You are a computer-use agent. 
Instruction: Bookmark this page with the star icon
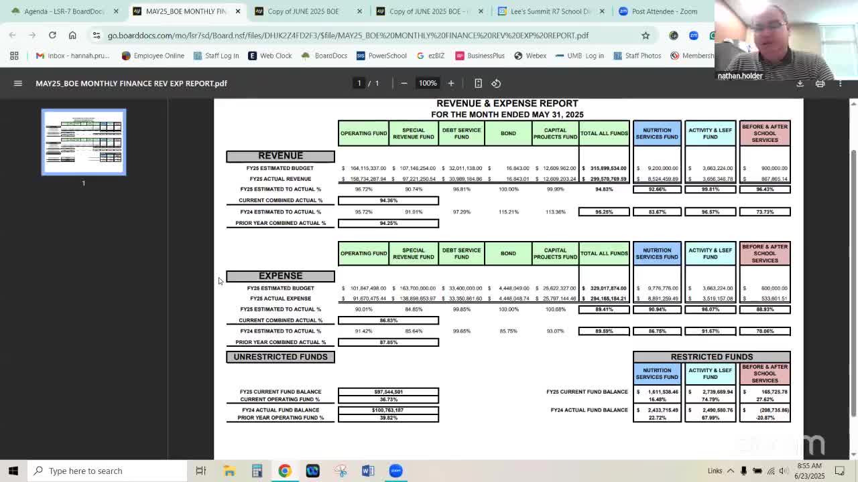click(x=646, y=35)
